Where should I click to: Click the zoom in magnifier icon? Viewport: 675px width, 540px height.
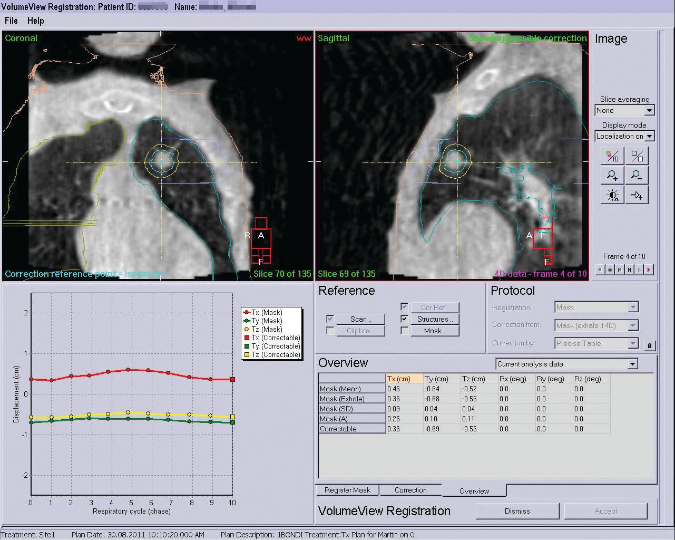pyautogui.click(x=612, y=175)
